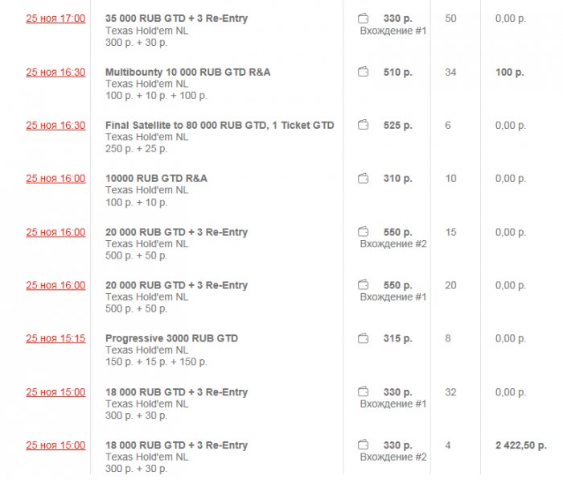The height and width of the screenshot is (480, 563).
Task: Click wallet icon for 18 000 GTD Вхождение #2
Action: pyautogui.click(x=363, y=445)
